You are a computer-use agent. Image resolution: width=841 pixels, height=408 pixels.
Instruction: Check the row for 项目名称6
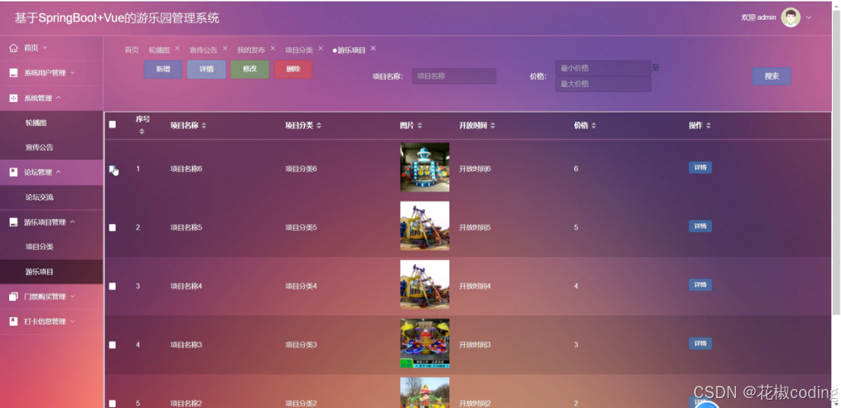(x=112, y=169)
